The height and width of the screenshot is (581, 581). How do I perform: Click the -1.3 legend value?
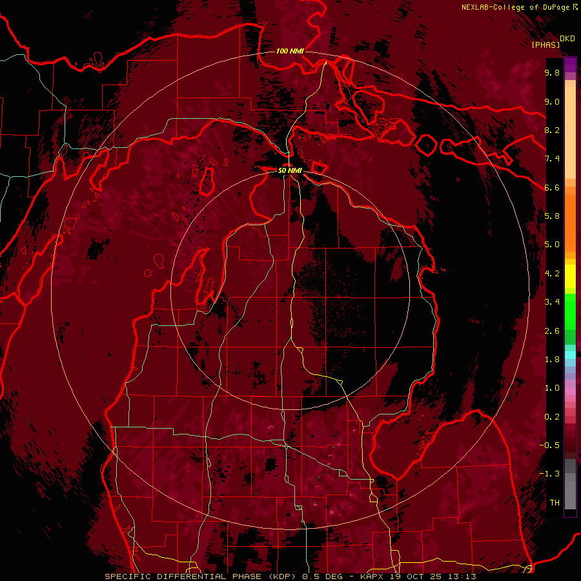tap(549, 474)
